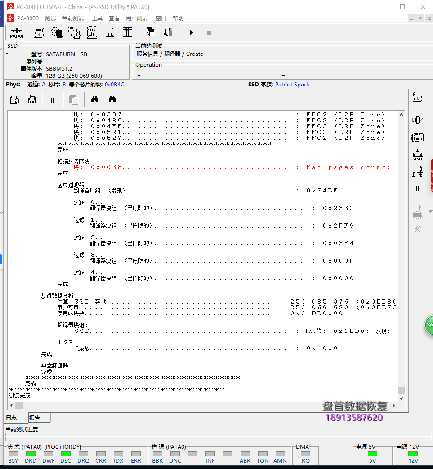Open the surface graph toolbar icon
Viewport: 433px width, 469px height.
click(110, 33)
